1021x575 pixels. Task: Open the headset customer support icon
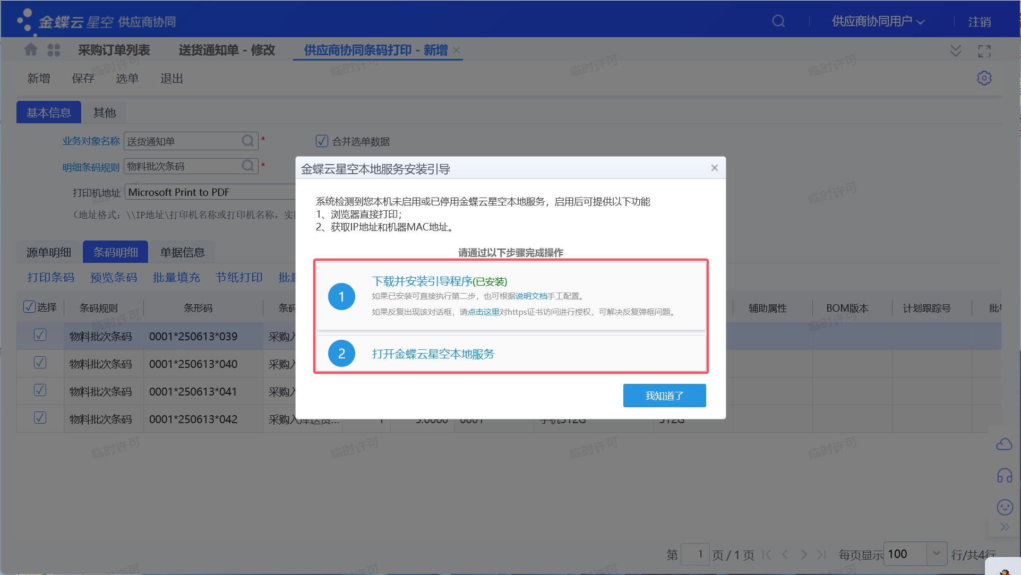[x=1005, y=475]
